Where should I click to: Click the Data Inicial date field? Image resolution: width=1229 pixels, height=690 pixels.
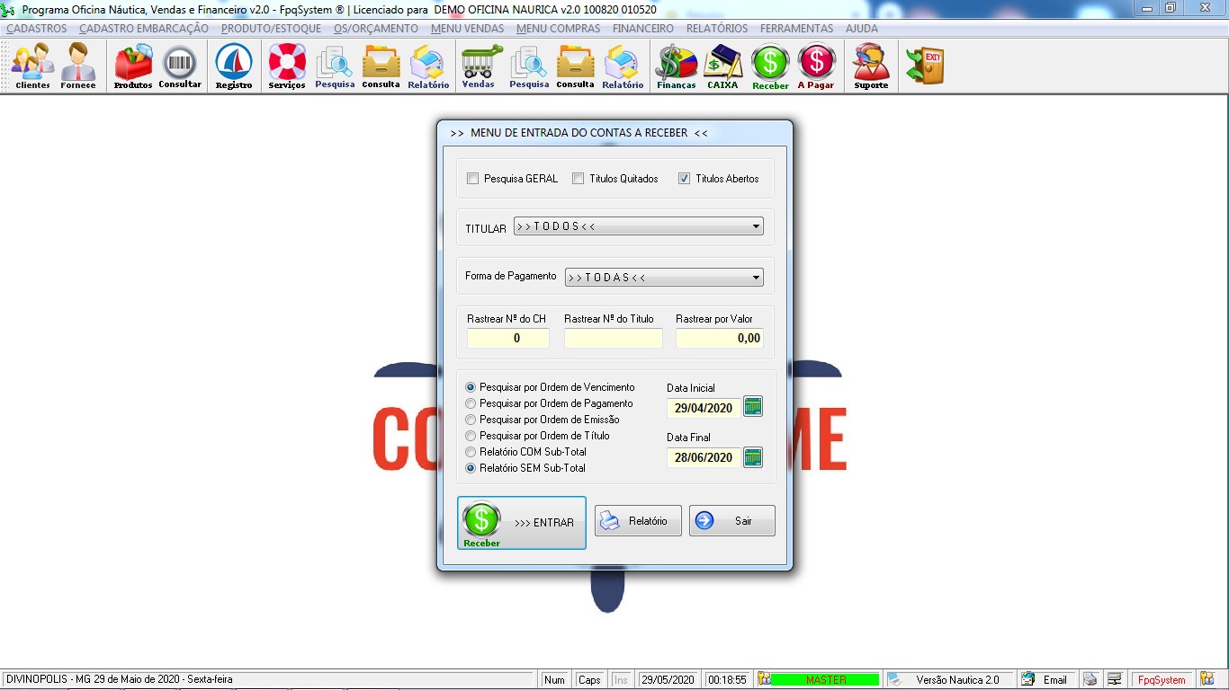(x=704, y=408)
